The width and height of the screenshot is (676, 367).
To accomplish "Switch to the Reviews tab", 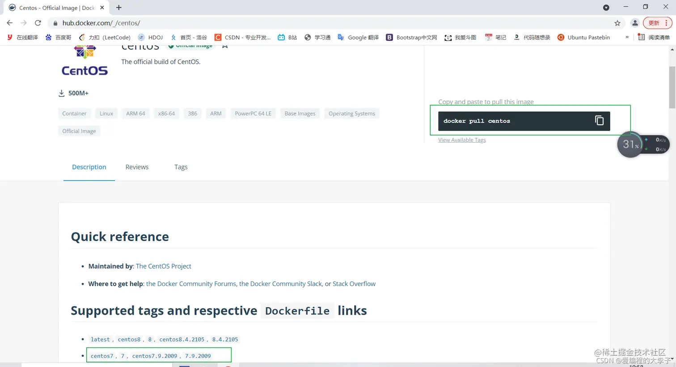I will pyautogui.click(x=137, y=167).
